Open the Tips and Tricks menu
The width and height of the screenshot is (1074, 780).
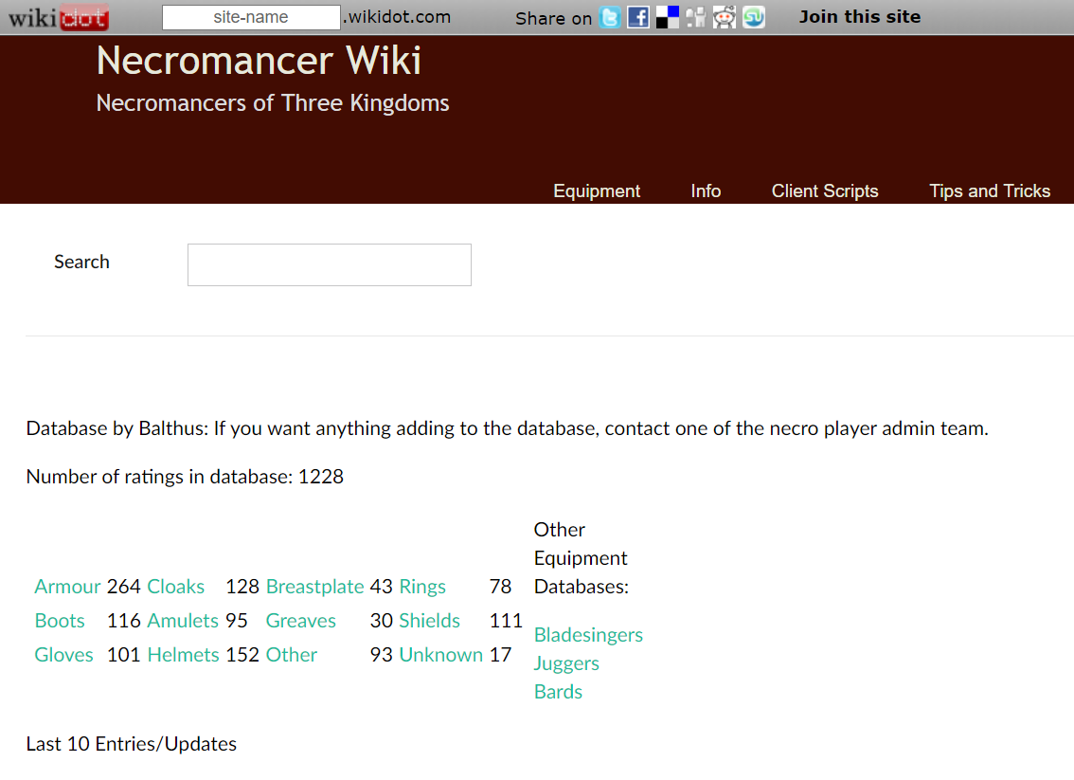pos(990,190)
